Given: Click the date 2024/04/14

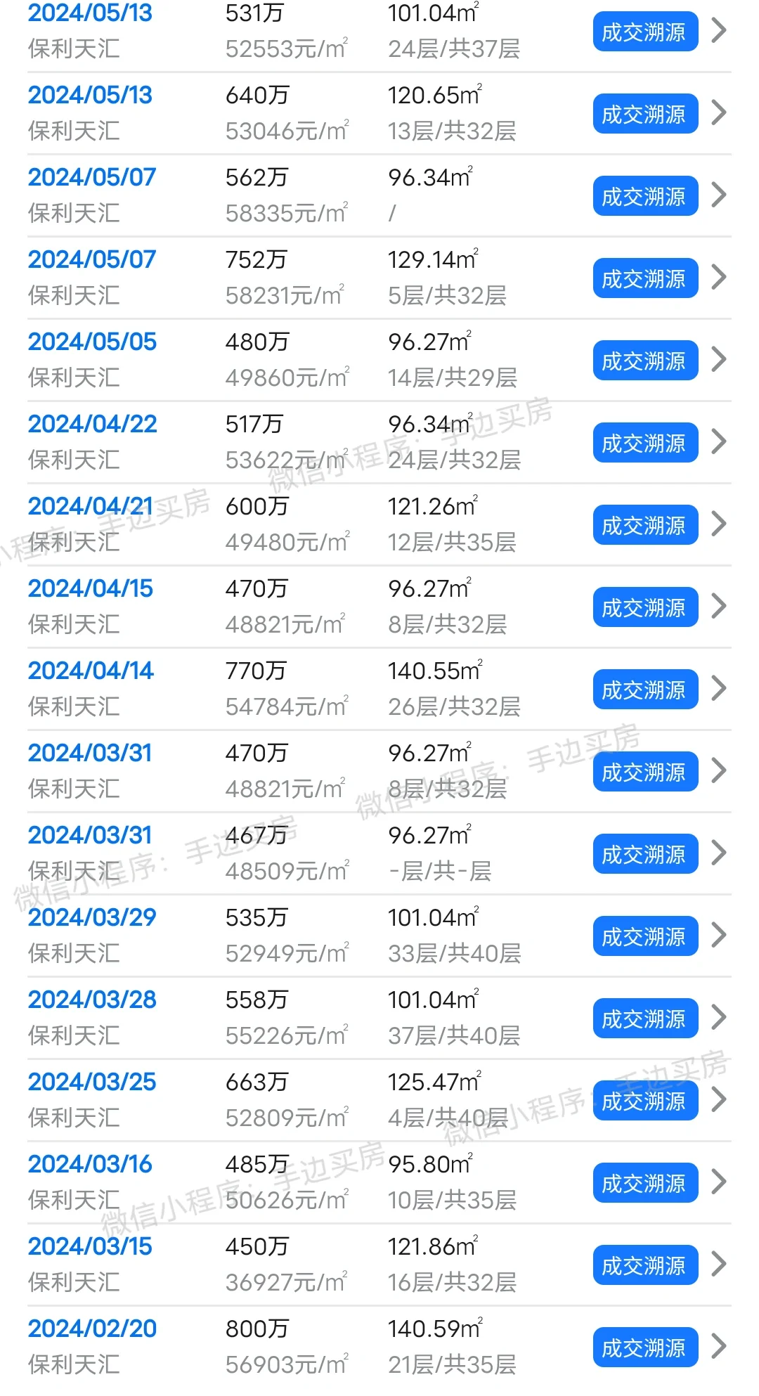Looking at the screenshot, I should pyautogui.click(x=91, y=671).
